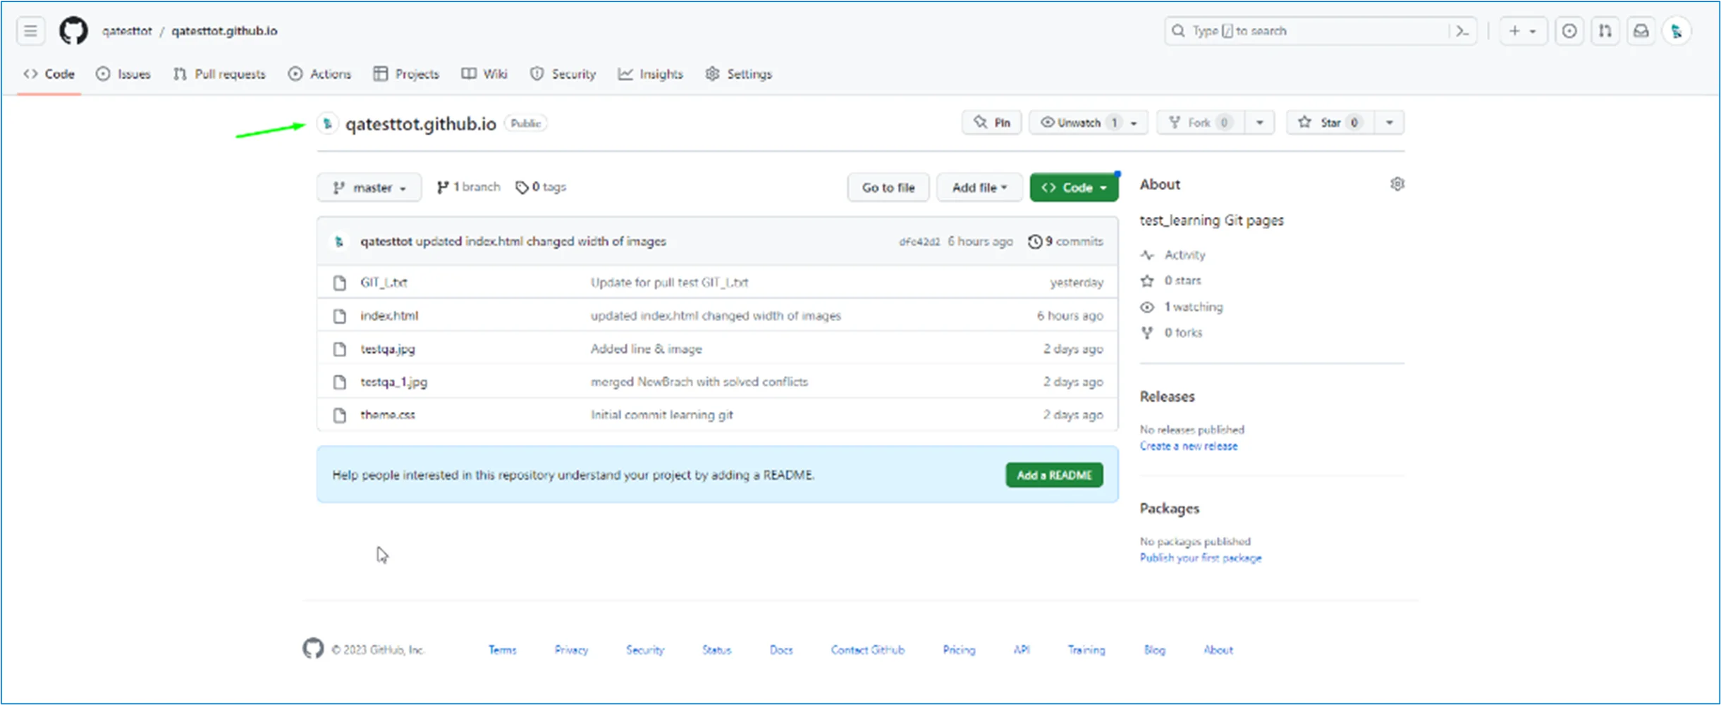The image size is (1721, 705).
Task: Click the About section settings gear
Action: (1397, 184)
